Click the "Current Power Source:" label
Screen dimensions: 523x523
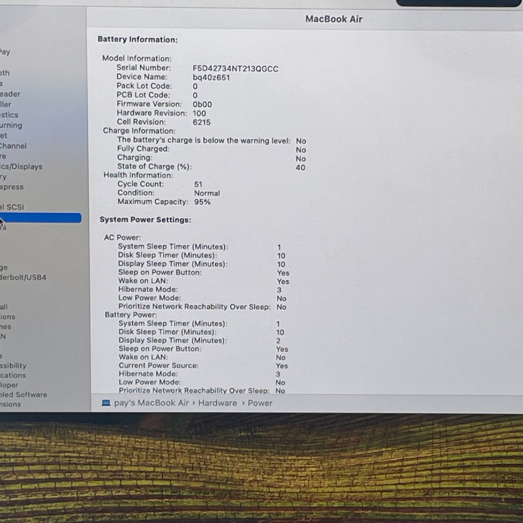(159, 366)
